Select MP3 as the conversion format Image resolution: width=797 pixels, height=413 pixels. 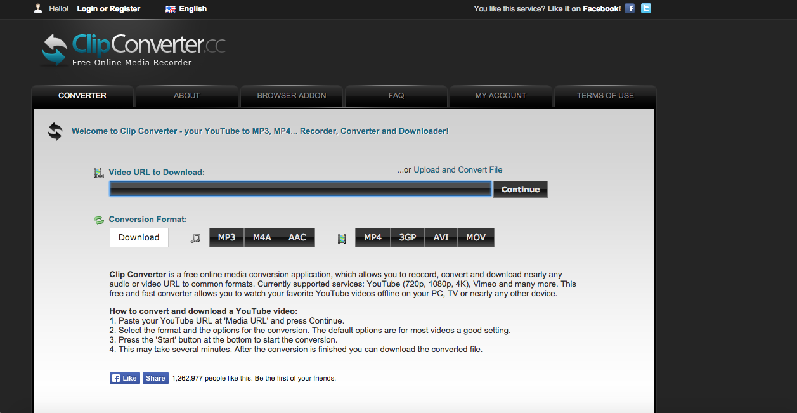(x=226, y=237)
